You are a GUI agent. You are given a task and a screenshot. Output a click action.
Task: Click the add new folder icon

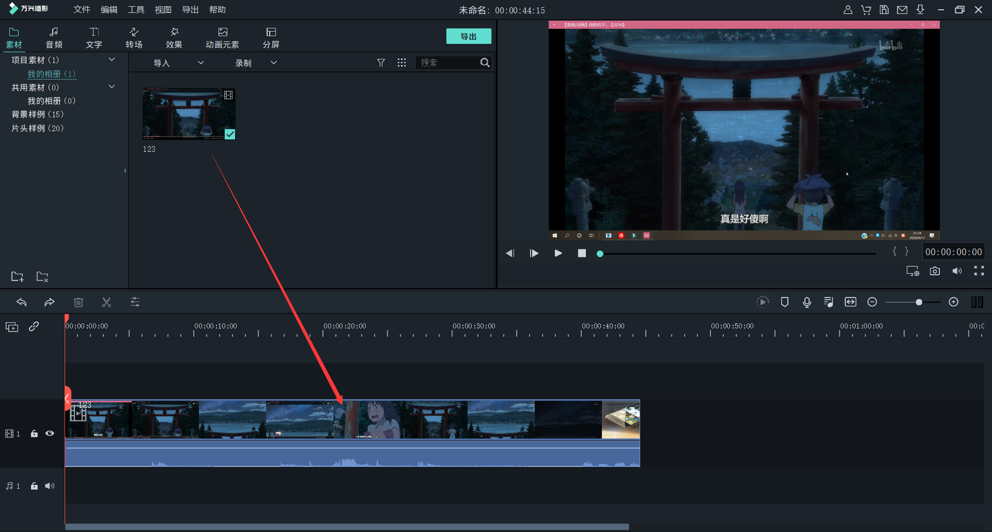coord(17,277)
